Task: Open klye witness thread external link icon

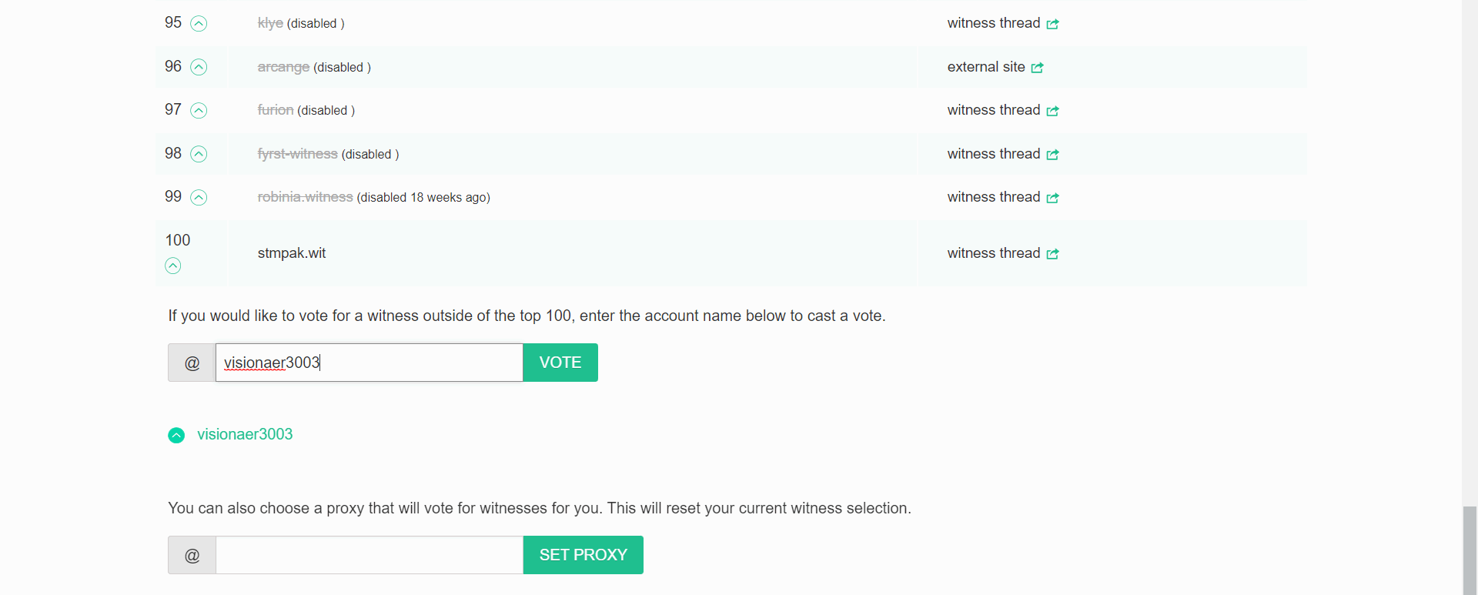Action: [x=1052, y=24]
